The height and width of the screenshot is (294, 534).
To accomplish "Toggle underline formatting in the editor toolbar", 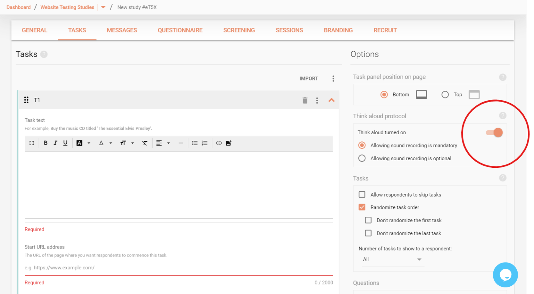I will (65, 143).
